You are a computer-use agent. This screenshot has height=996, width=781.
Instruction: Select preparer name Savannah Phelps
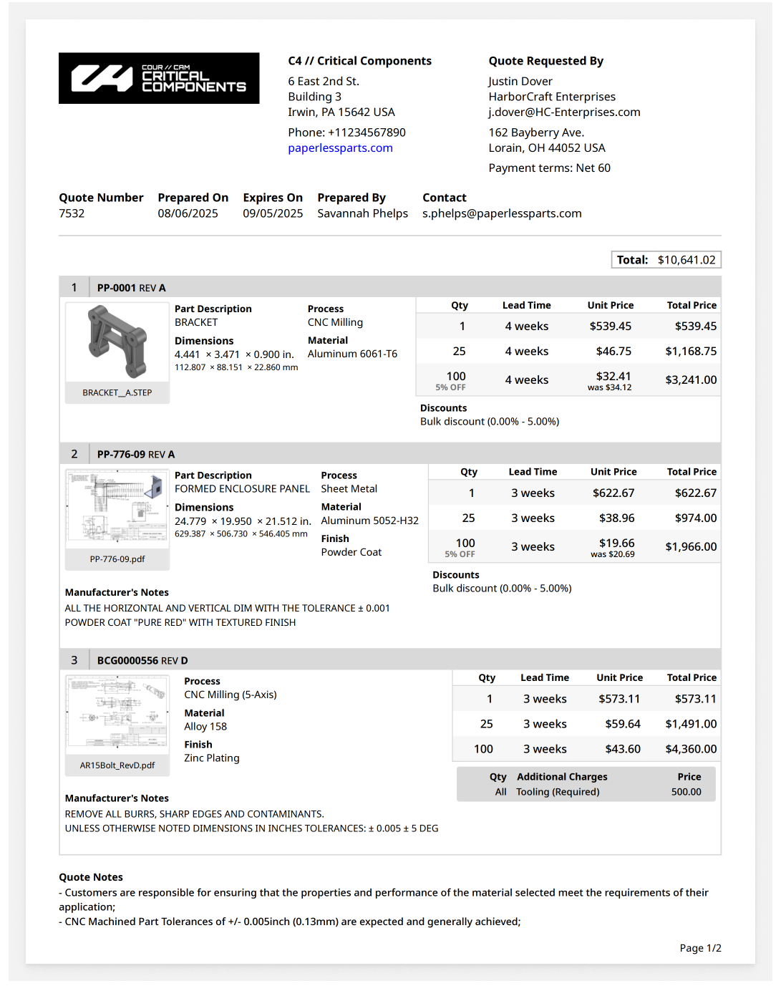[x=363, y=213]
